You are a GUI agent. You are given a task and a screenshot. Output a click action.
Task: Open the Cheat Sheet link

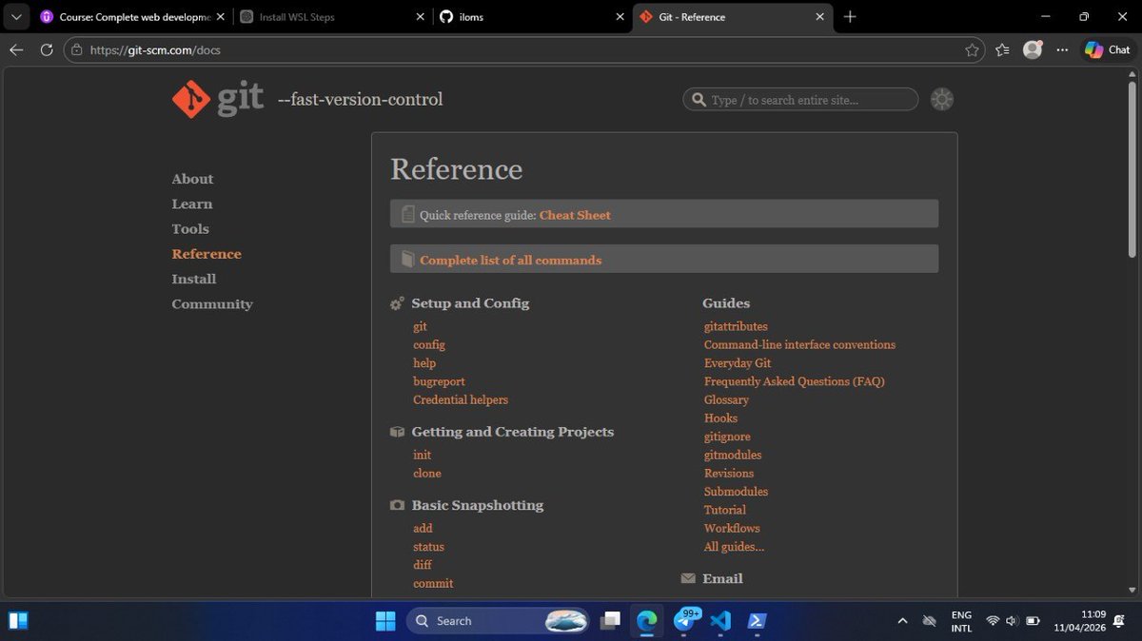[x=575, y=215]
